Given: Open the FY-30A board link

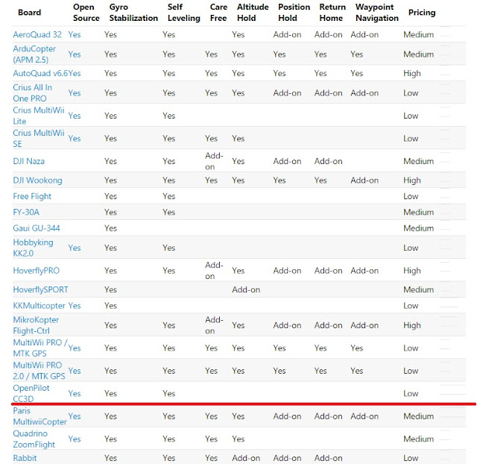Looking at the screenshot, I should click(x=26, y=212).
